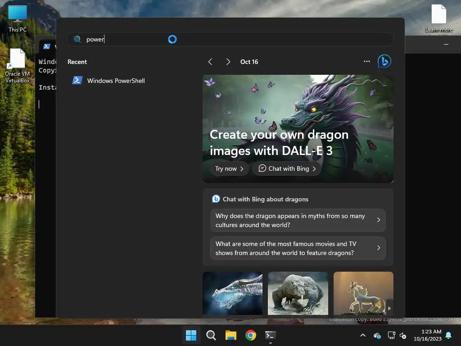
Task: Open the clock showing 1:23 AM
Action: tap(428, 335)
